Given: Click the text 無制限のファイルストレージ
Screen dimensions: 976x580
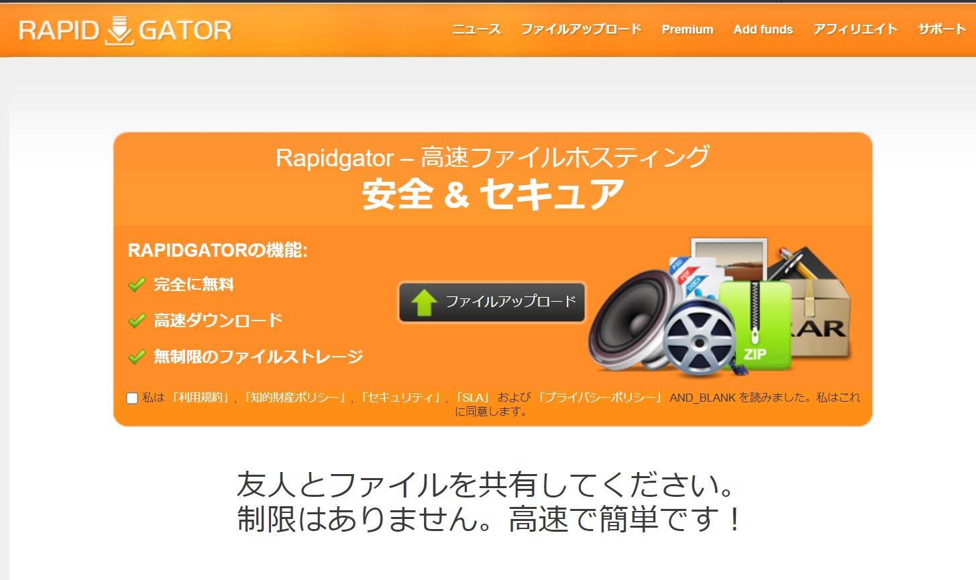Looking at the screenshot, I should point(258,356).
